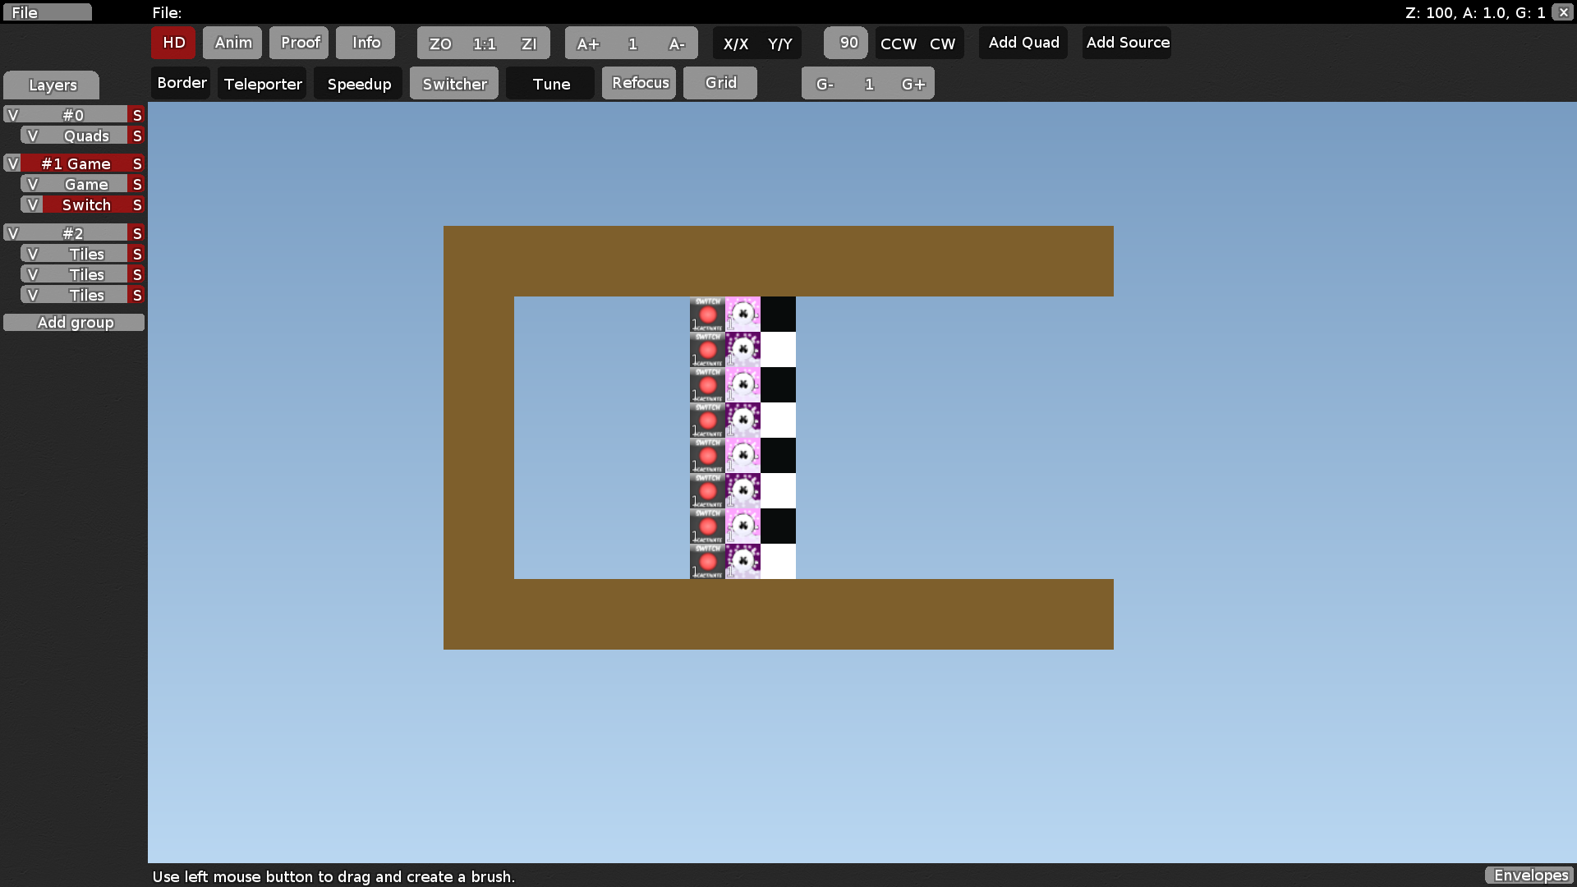Select the Switch layer
Screen dimensions: 1577x887
pos(86,205)
